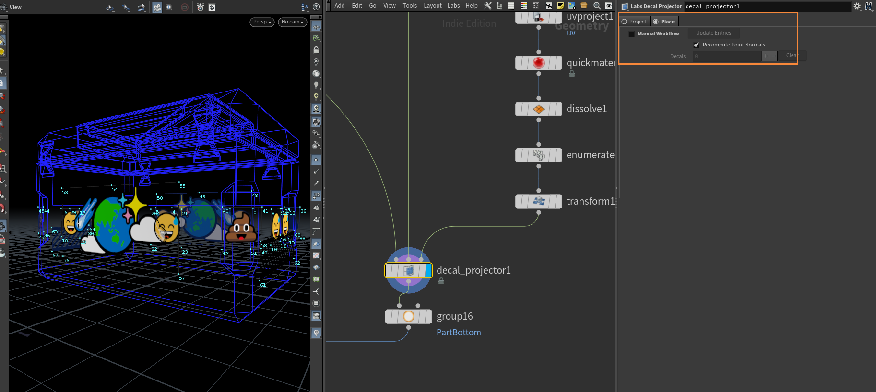Viewport: 876px width, 392px height.
Task: Select the group16 node
Action: [409, 316]
